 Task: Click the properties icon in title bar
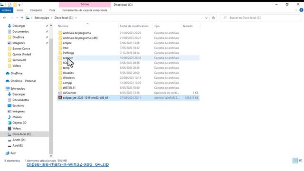click(9, 5)
